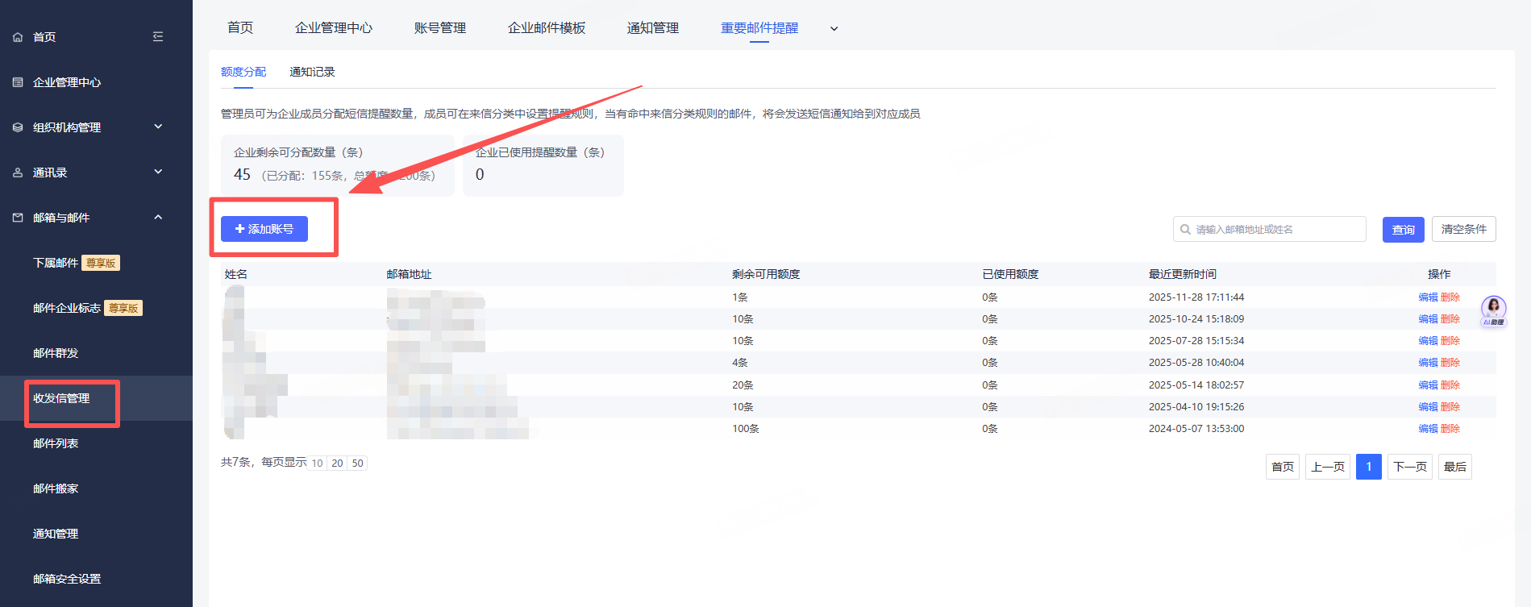Image resolution: width=1531 pixels, height=607 pixels.
Task: Switch to the 通知记录 tab
Action: [x=312, y=72]
